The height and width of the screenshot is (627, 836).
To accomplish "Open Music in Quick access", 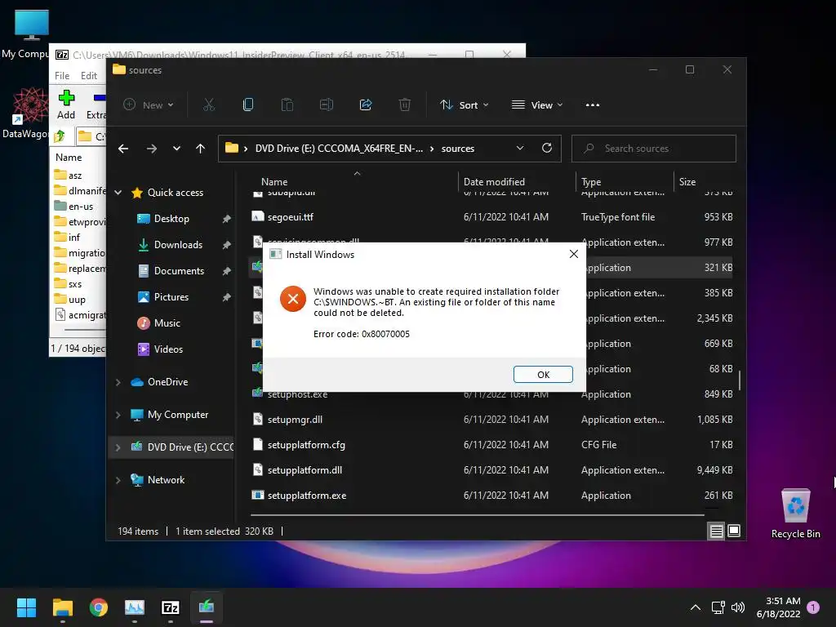I will pos(167,323).
